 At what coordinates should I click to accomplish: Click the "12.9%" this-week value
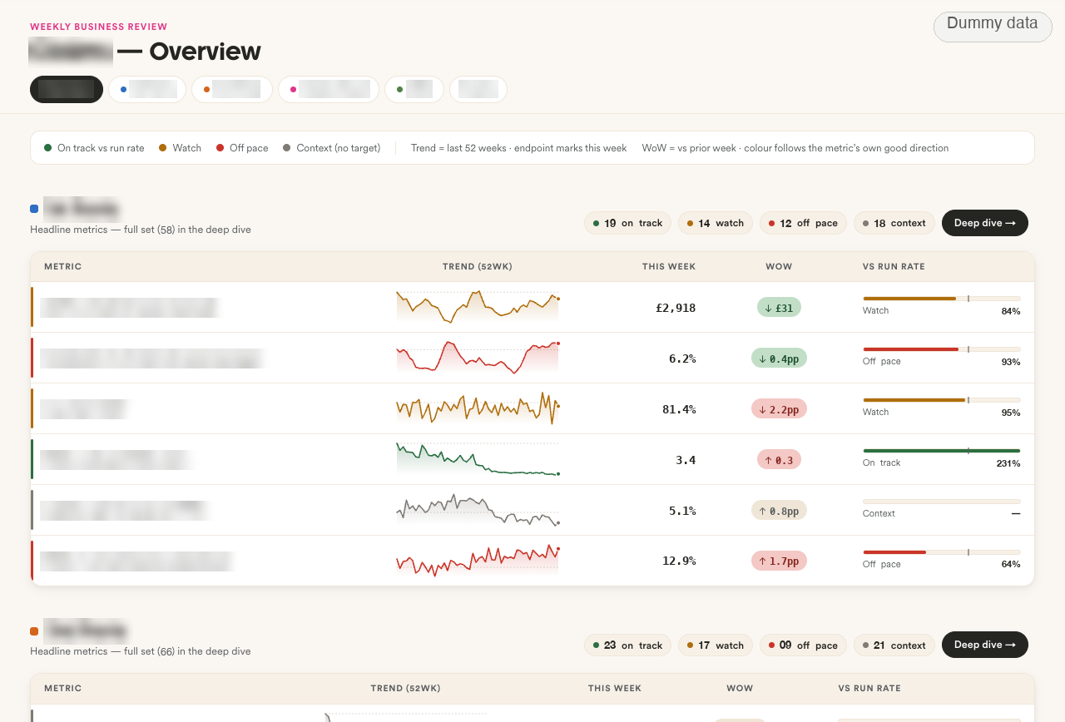coord(679,561)
